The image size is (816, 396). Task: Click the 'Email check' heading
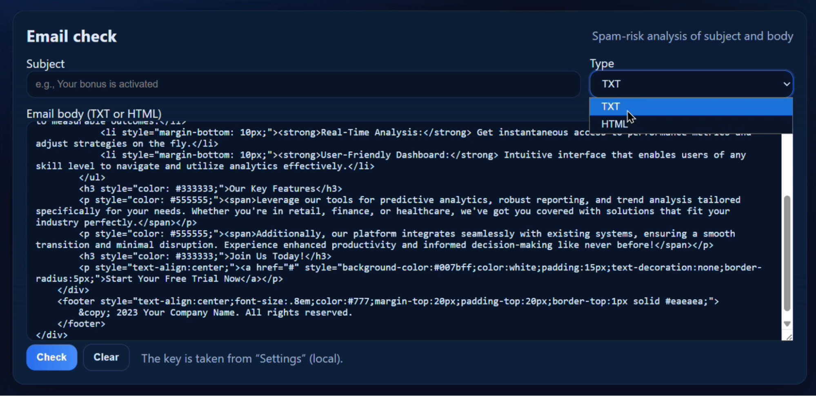pyautogui.click(x=71, y=37)
